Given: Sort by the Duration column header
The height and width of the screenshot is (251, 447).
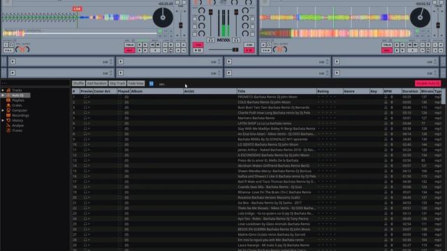Looking at the screenshot, I should pyautogui.click(x=411, y=91).
